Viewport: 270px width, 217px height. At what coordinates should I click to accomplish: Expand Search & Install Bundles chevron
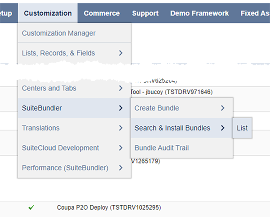pyautogui.click(x=223, y=128)
